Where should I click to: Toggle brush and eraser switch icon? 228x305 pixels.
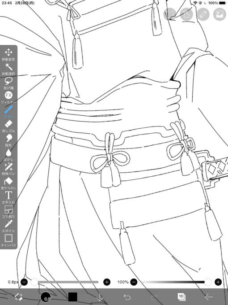point(19,297)
